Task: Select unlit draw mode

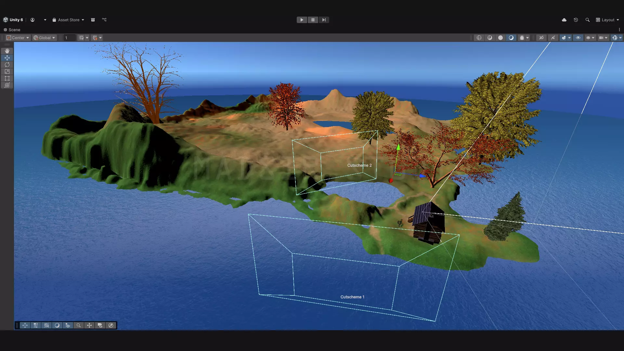Action: click(x=500, y=38)
